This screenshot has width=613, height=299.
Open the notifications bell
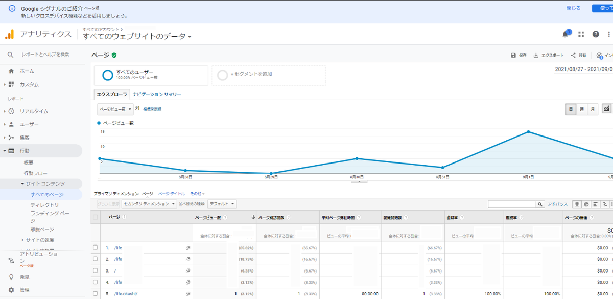pyautogui.click(x=565, y=34)
